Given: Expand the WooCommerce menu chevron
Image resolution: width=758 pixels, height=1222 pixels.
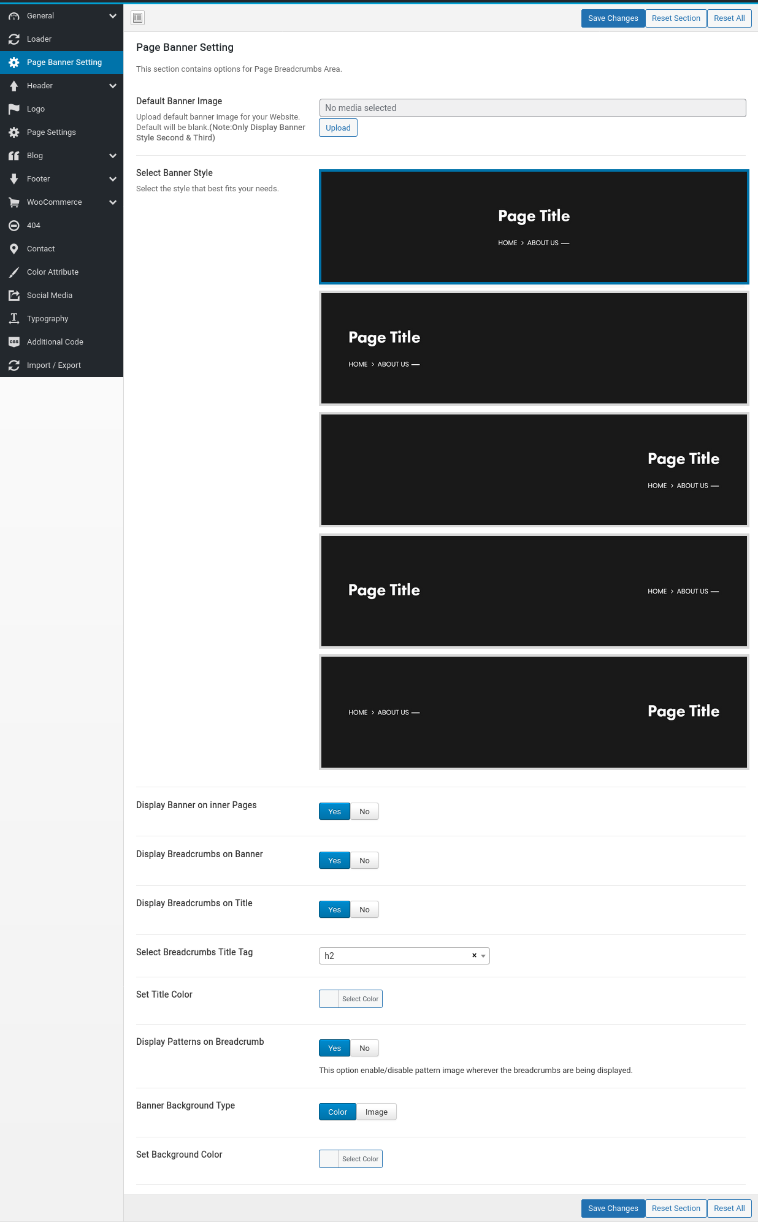Looking at the screenshot, I should 113,202.
